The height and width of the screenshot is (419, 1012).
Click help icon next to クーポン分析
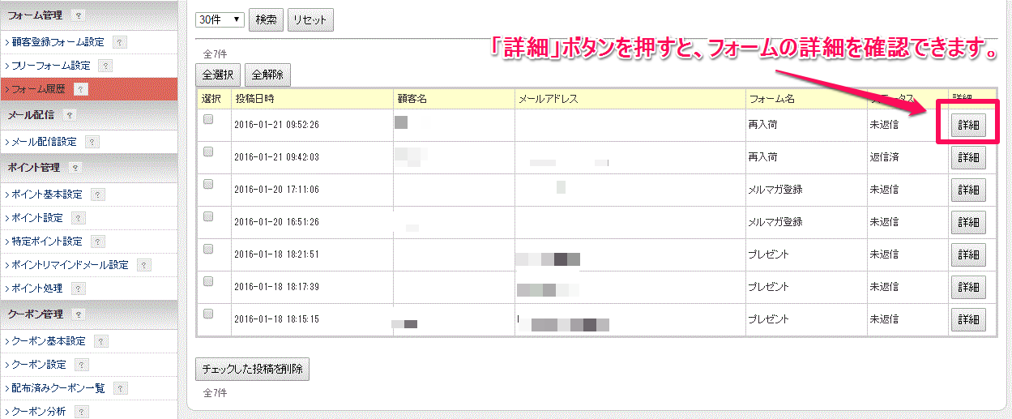point(80,412)
